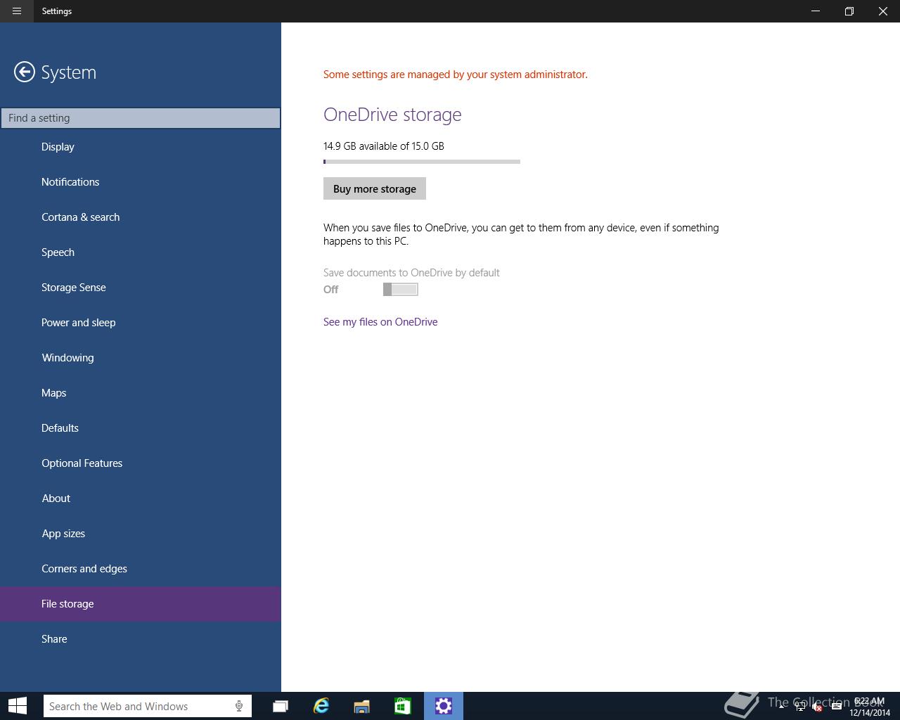The image size is (900, 720).
Task: Open the Display settings page
Action: tap(141, 147)
